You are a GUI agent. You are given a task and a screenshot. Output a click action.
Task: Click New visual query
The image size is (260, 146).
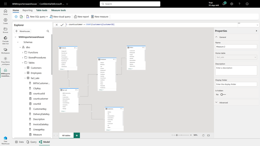[x=60, y=17]
